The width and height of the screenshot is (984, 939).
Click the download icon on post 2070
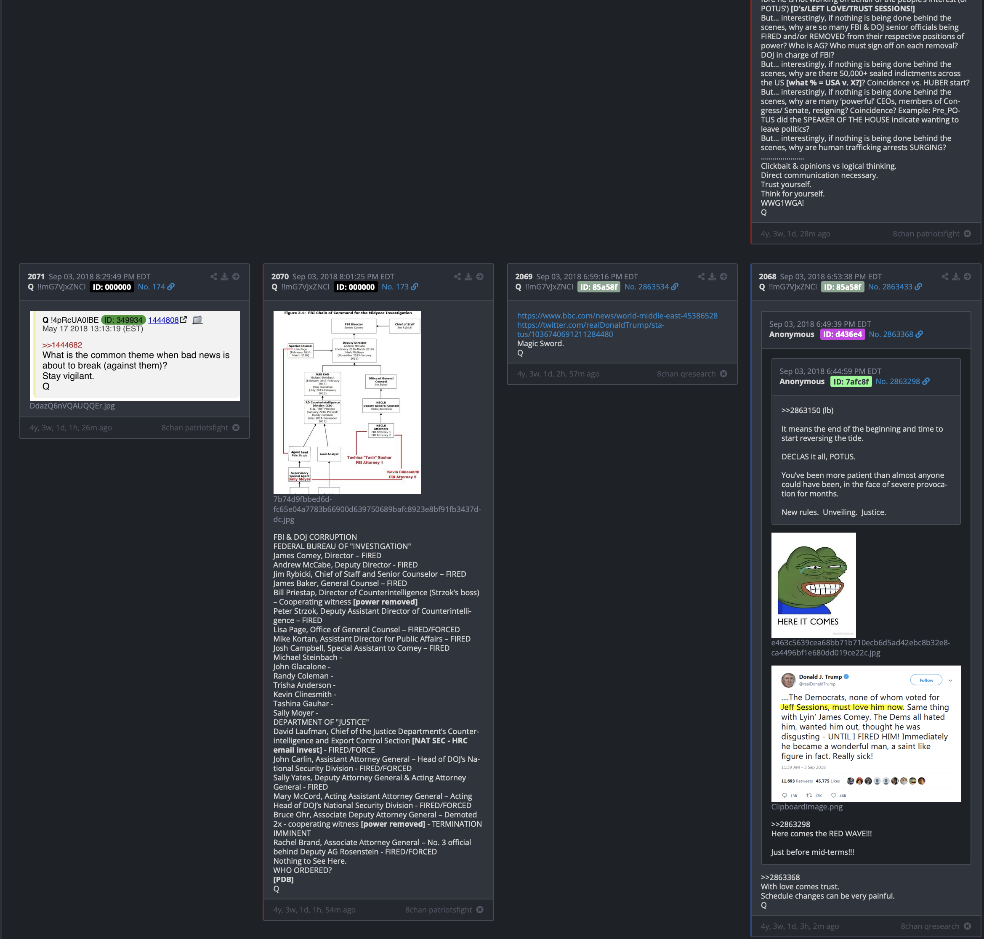[468, 276]
